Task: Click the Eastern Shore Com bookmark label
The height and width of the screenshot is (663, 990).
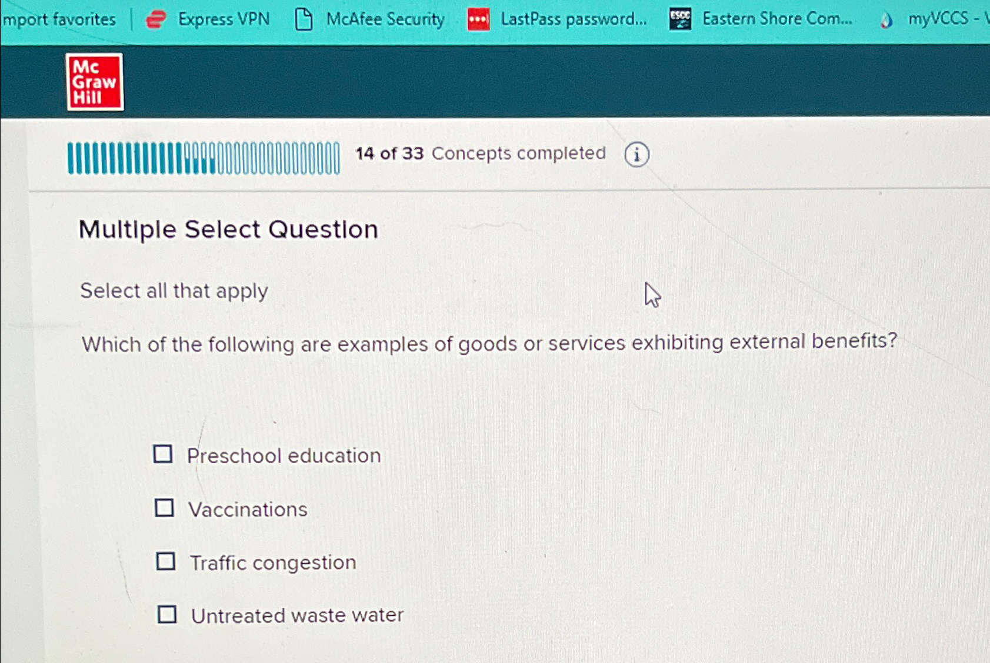Action: [x=776, y=18]
